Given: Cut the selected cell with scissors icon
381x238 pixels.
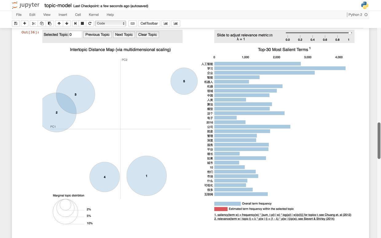Looking at the screenshot, I should [34, 24].
